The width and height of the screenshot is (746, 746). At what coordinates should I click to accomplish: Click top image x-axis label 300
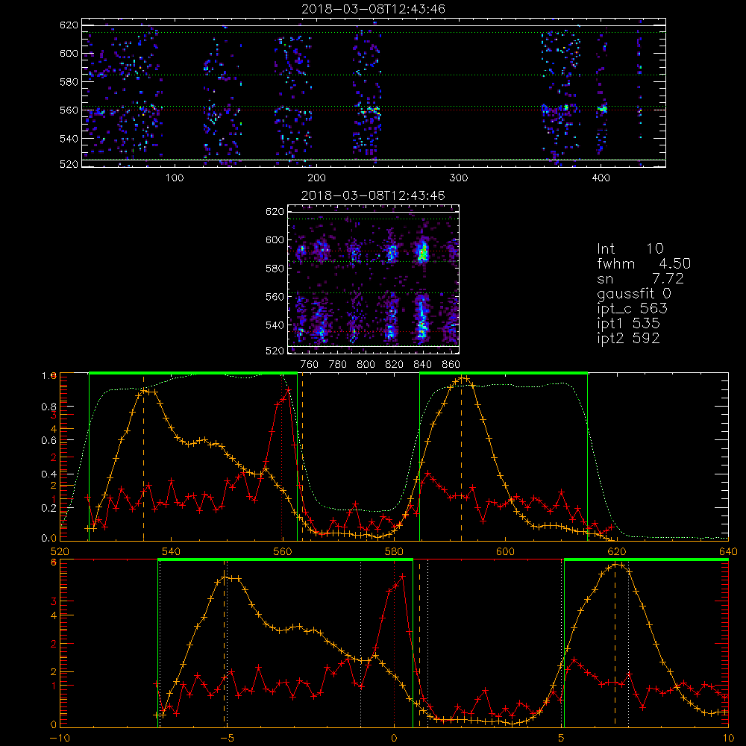point(459,178)
